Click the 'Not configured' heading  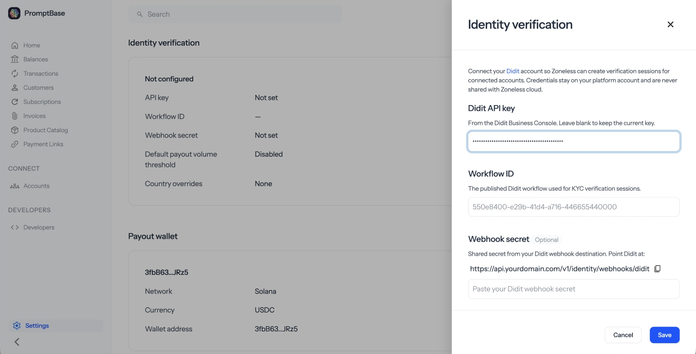(169, 79)
